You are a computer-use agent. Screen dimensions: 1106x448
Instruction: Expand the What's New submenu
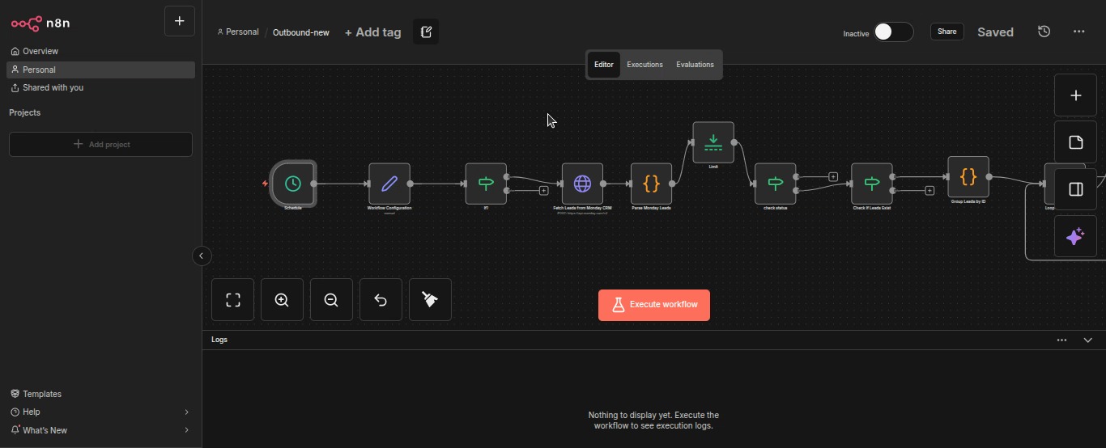186,430
